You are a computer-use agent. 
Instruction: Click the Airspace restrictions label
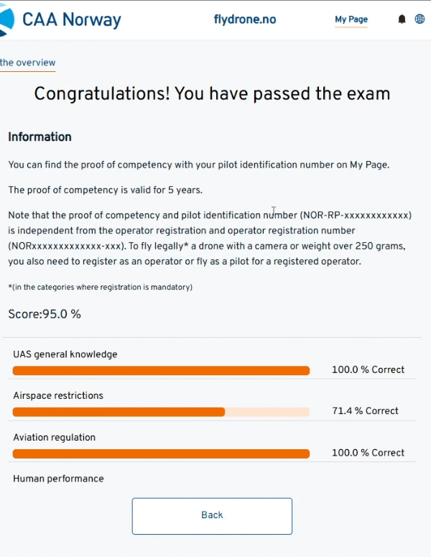click(x=58, y=396)
